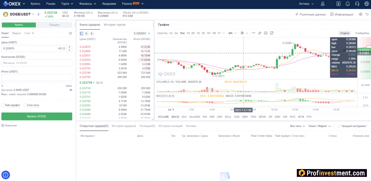This screenshot has width=371, height=181.
Task: Click the undo layout arrow icon
Action: (x=367, y=14)
